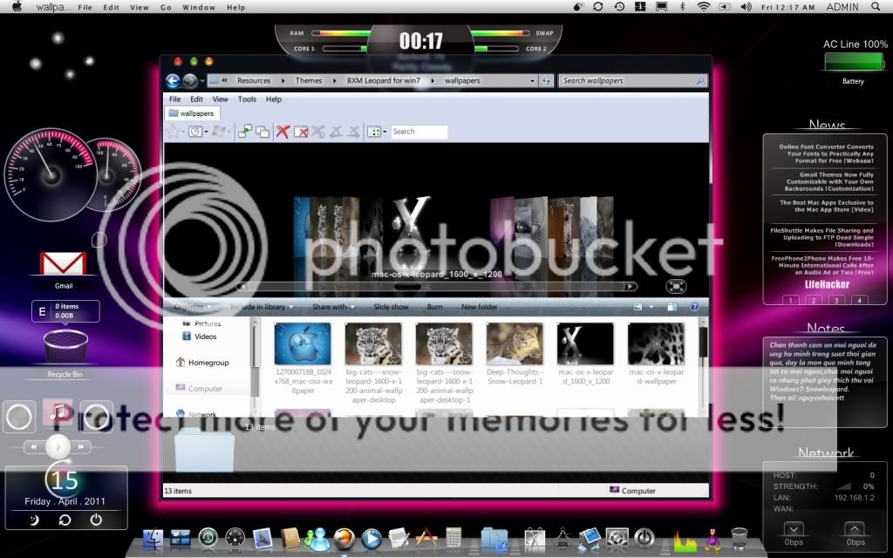
Task: Open the File menu in Explorer
Action: [174, 99]
